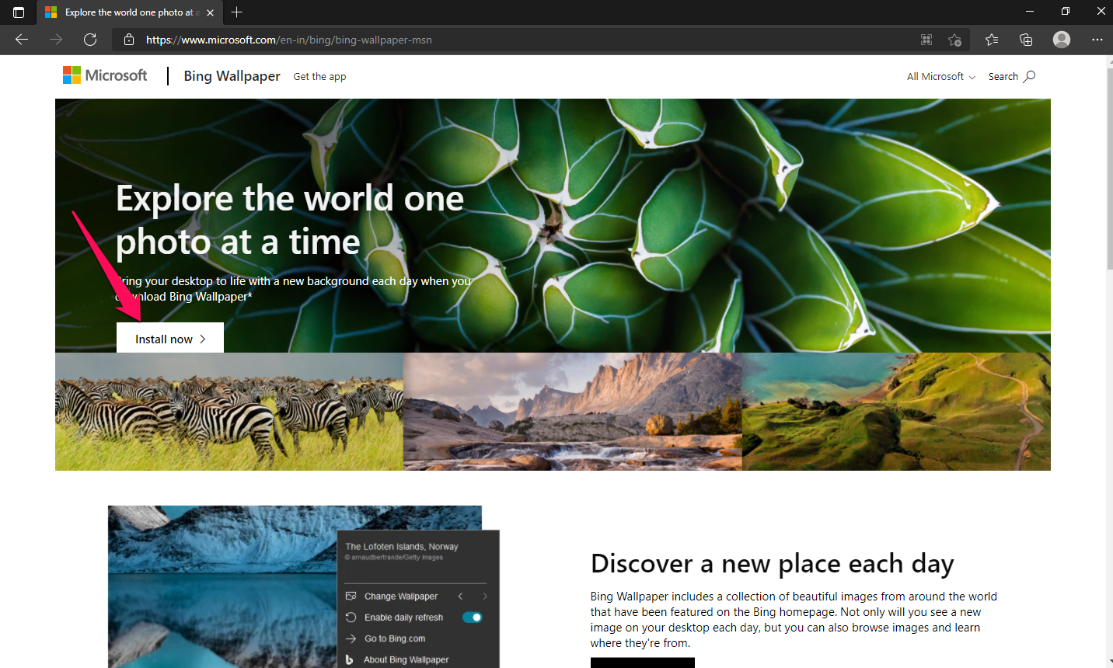Image resolution: width=1113 pixels, height=668 pixels.
Task: Open the Settings and more ellipsis menu
Action: tap(1097, 40)
